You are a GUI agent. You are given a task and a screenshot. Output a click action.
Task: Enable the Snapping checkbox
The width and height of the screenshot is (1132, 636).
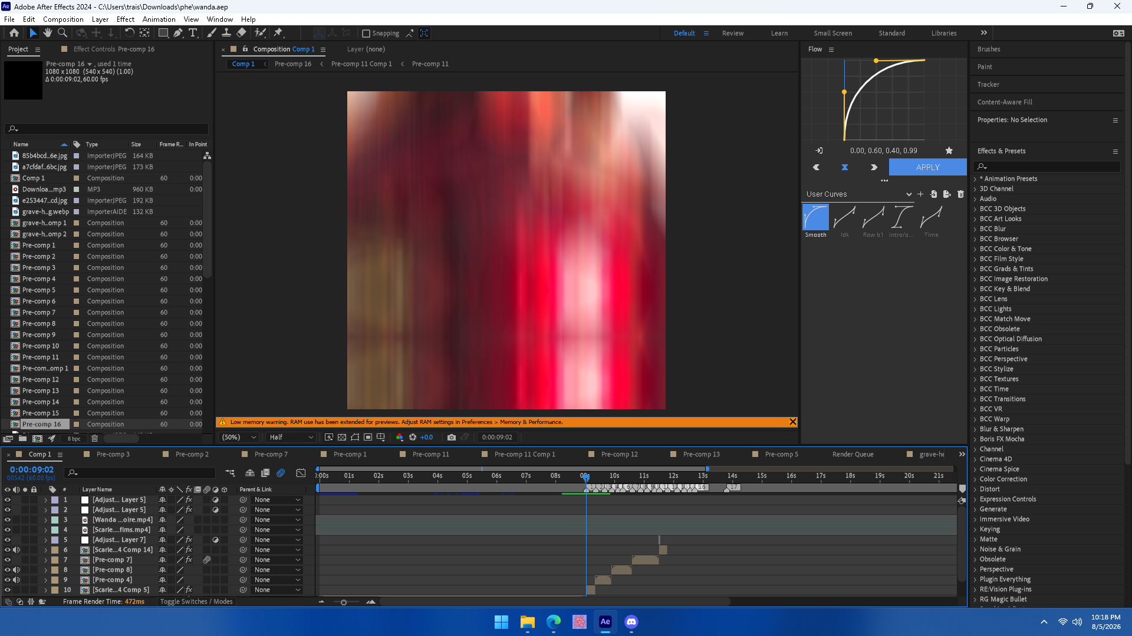pyautogui.click(x=366, y=34)
